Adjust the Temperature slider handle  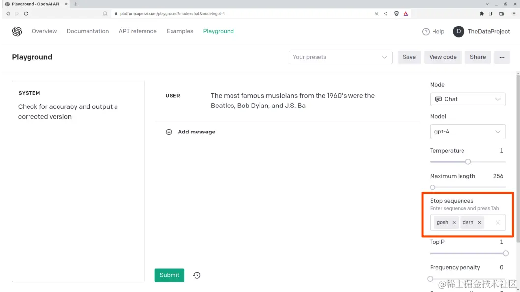tap(468, 162)
